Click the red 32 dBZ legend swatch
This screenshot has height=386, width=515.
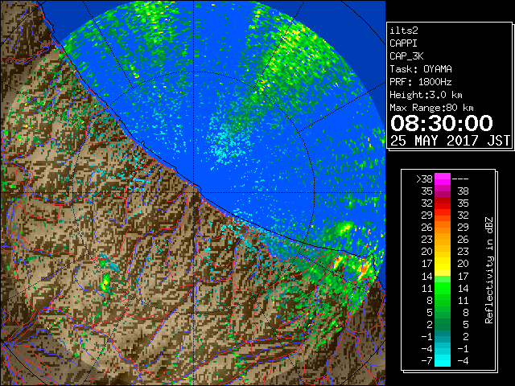pyautogui.click(x=443, y=203)
